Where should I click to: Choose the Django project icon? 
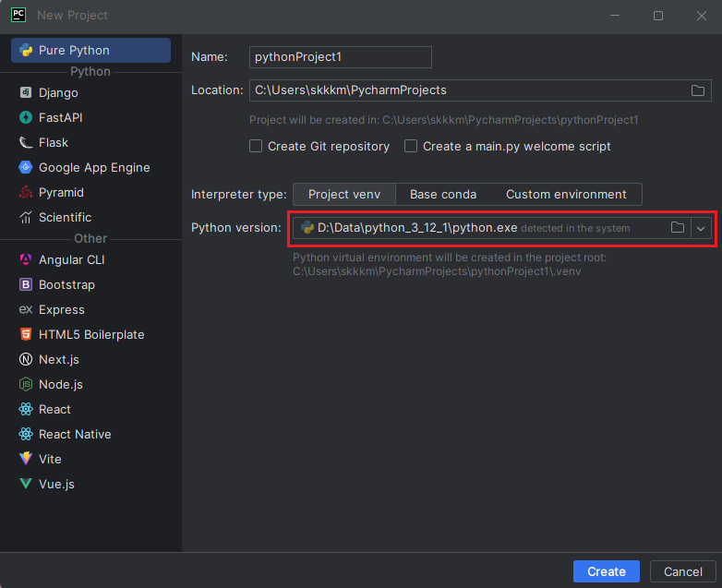point(26,92)
